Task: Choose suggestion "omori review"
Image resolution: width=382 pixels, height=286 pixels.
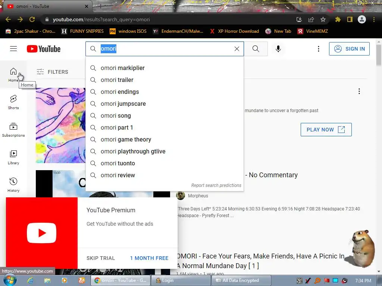Action: click(x=165, y=175)
